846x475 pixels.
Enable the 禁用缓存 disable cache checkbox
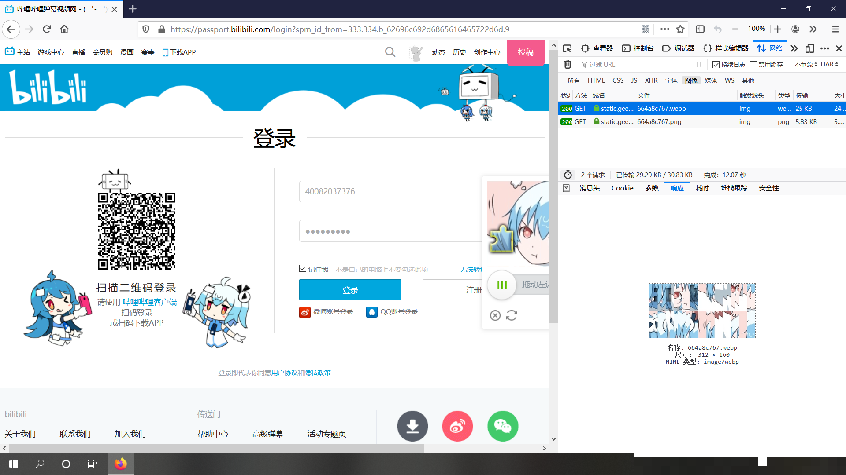753,65
